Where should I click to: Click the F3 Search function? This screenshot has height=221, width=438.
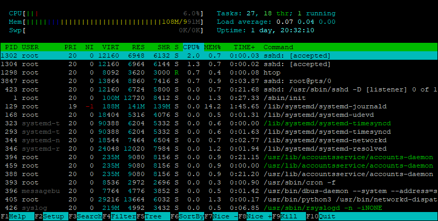(x=85, y=217)
